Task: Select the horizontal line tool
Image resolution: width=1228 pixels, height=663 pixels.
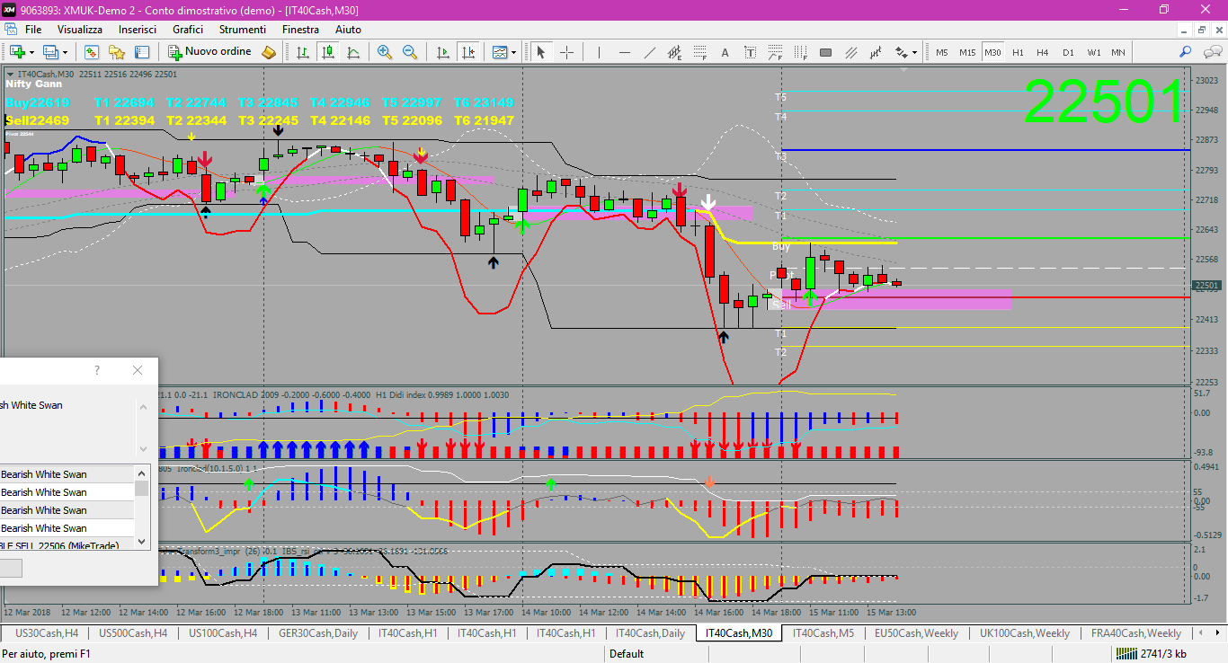Action: point(624,52)
